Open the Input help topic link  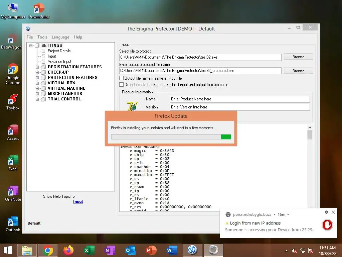78,201
